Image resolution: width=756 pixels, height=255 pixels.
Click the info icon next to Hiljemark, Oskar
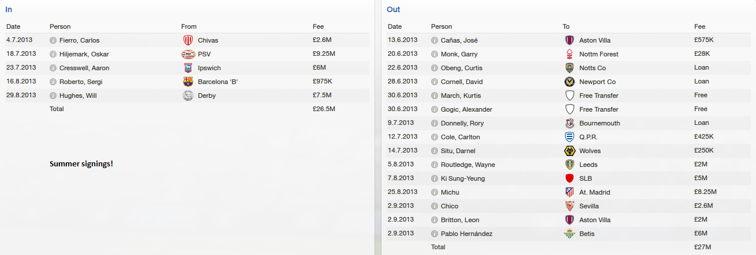click(x=53, y=54)
